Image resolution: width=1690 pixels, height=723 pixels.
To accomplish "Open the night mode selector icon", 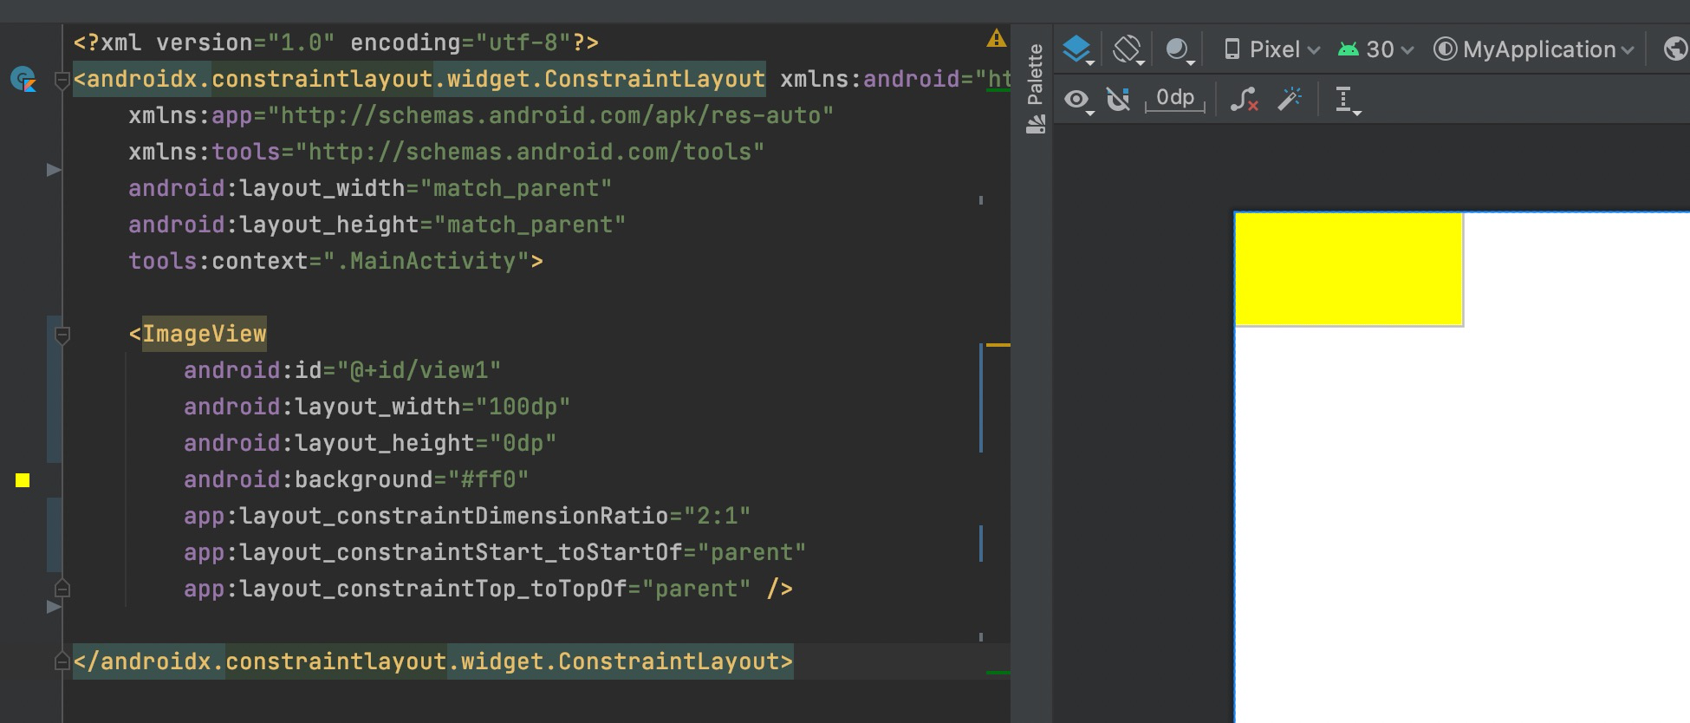I will click(1179, 49).
